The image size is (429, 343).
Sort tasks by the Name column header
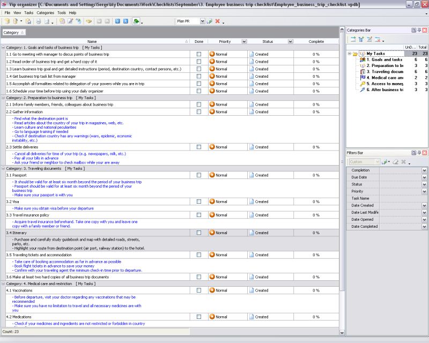tap(92, 41)
